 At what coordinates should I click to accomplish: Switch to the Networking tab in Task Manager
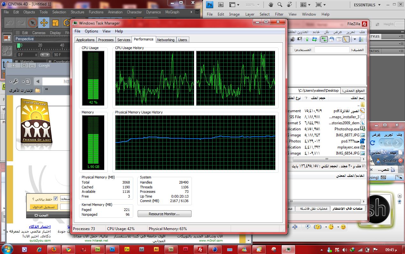point(166,40)
